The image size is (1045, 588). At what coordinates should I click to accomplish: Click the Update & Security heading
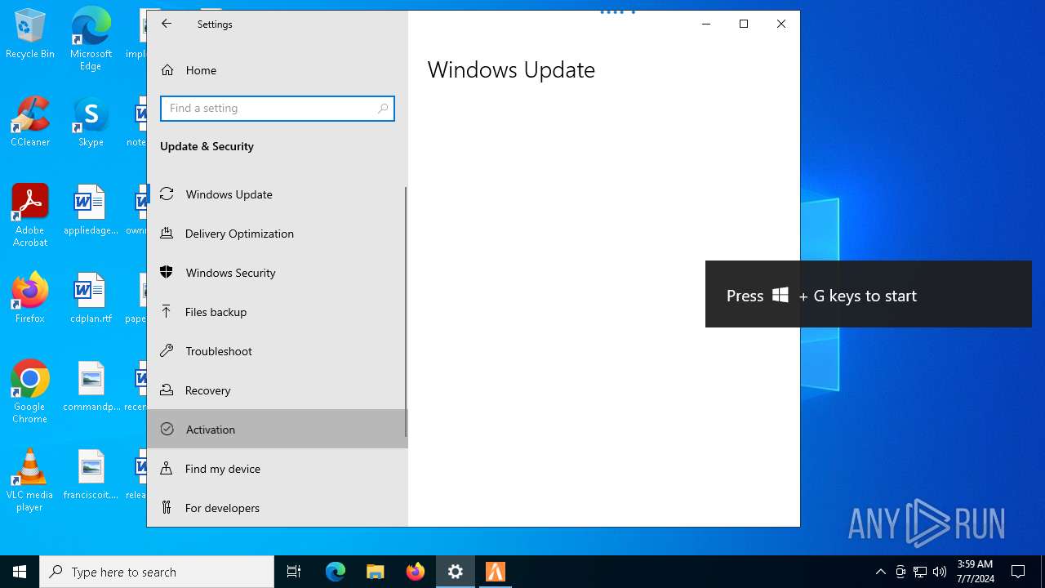(207, 146)
